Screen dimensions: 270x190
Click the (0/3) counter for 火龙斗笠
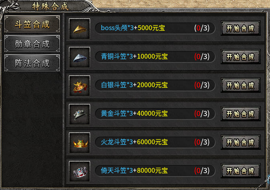(x=202, y=142)
